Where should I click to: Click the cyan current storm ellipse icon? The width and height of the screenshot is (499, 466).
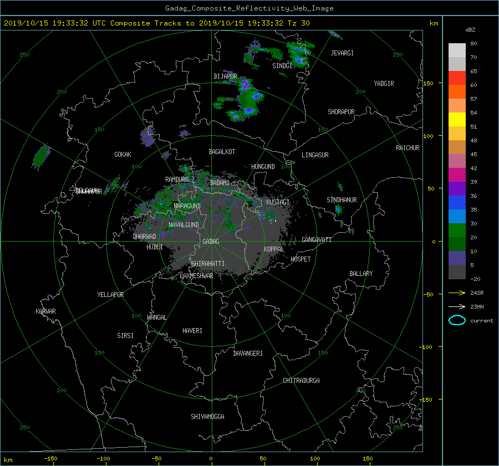click(x=457, y=320)
